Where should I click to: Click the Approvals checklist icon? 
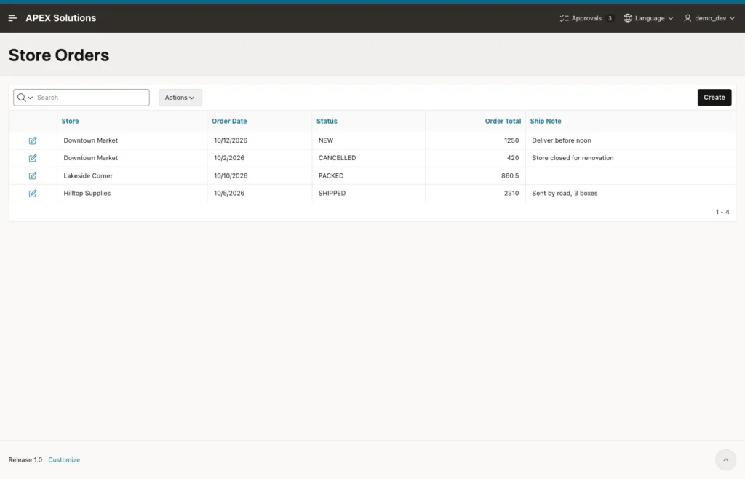(x=564, y=18)
